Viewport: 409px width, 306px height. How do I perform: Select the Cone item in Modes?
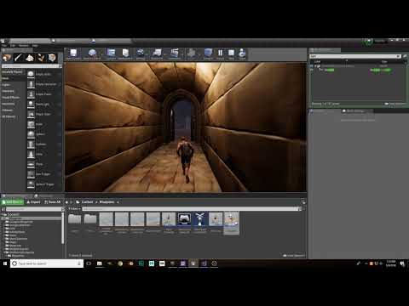(x=44, y=154)
